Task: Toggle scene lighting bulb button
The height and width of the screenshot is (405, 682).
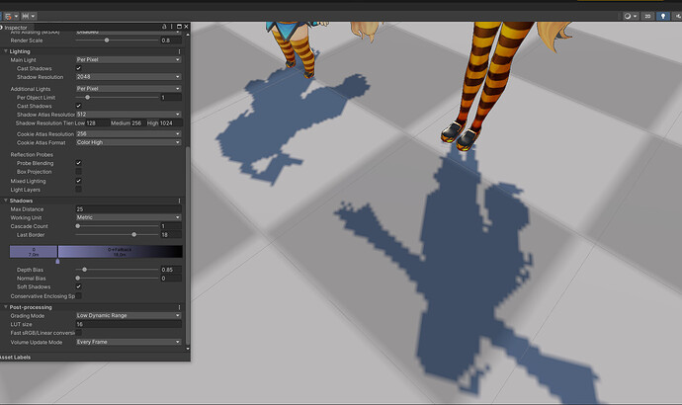Action: pos(663,16)
